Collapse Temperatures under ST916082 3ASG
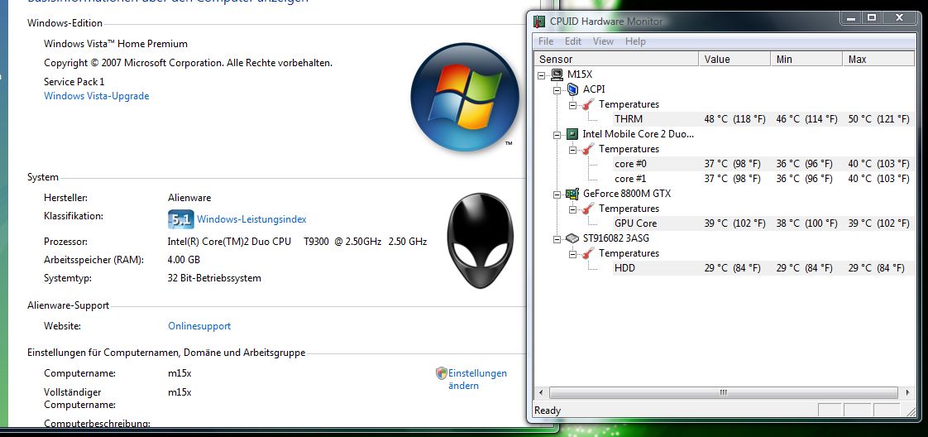This screenshot has height=437, width=928. pos(572,254)
